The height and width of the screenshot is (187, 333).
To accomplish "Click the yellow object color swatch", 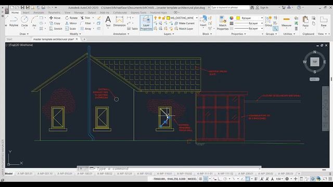I will pyautogui.click(x=238, y=18).
